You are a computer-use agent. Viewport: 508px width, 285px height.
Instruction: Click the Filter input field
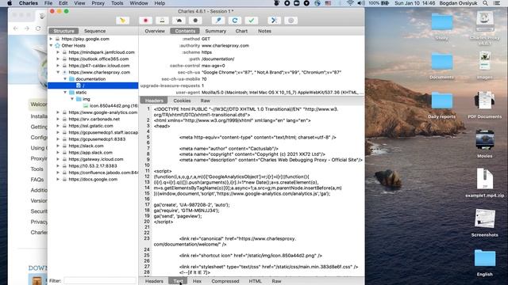tap(100, 280)
